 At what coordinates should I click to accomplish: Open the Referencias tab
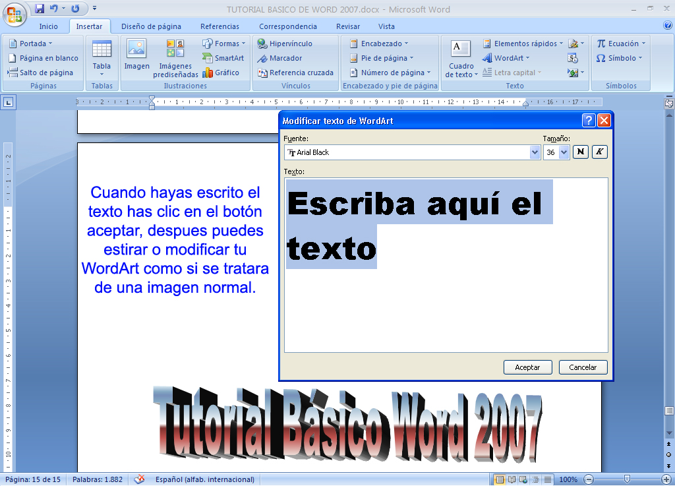[x=220, y=26]
